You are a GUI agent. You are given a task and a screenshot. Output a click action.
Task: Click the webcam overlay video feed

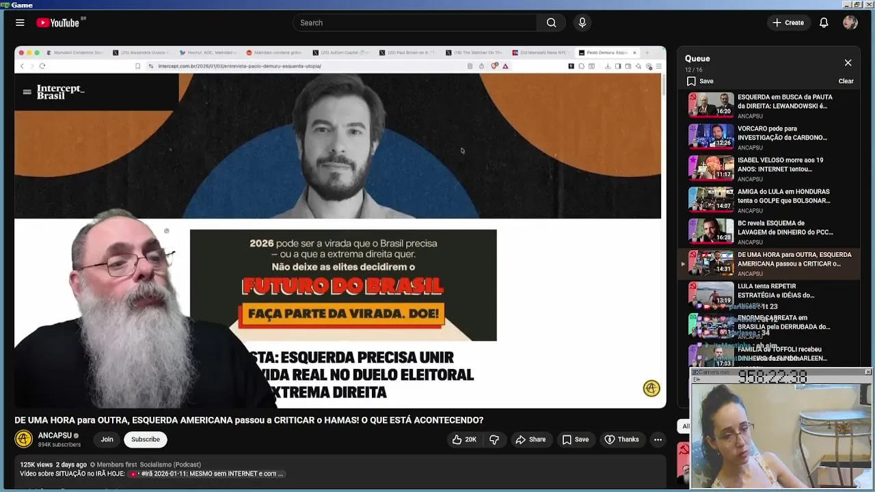coord(781,435)
